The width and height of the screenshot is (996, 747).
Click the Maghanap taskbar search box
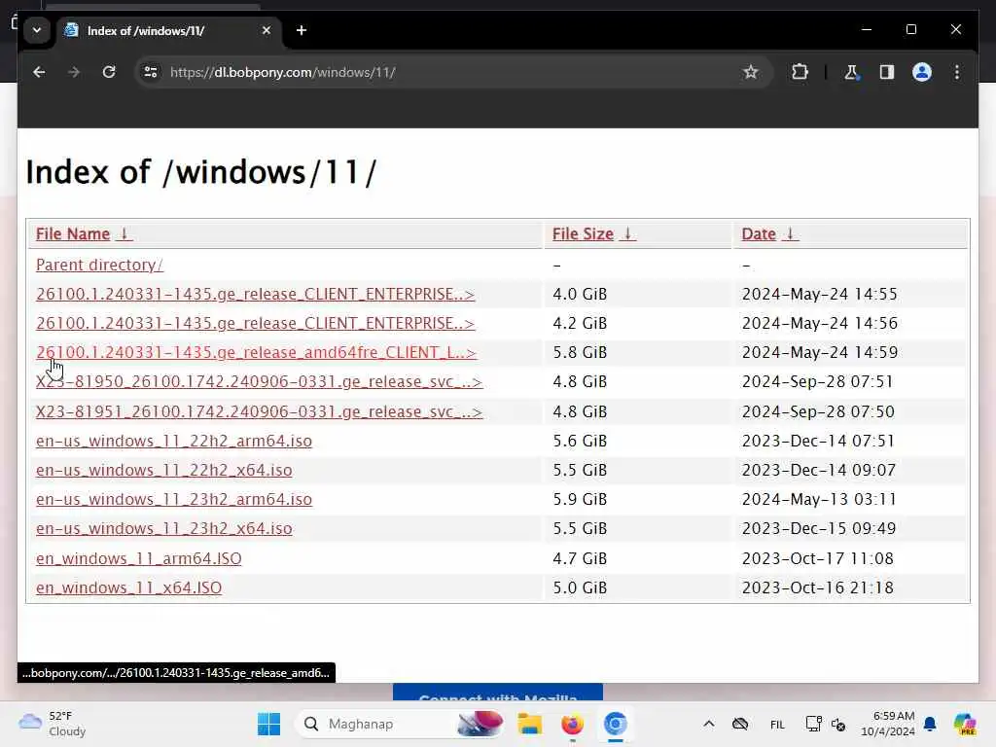point(402,724)
